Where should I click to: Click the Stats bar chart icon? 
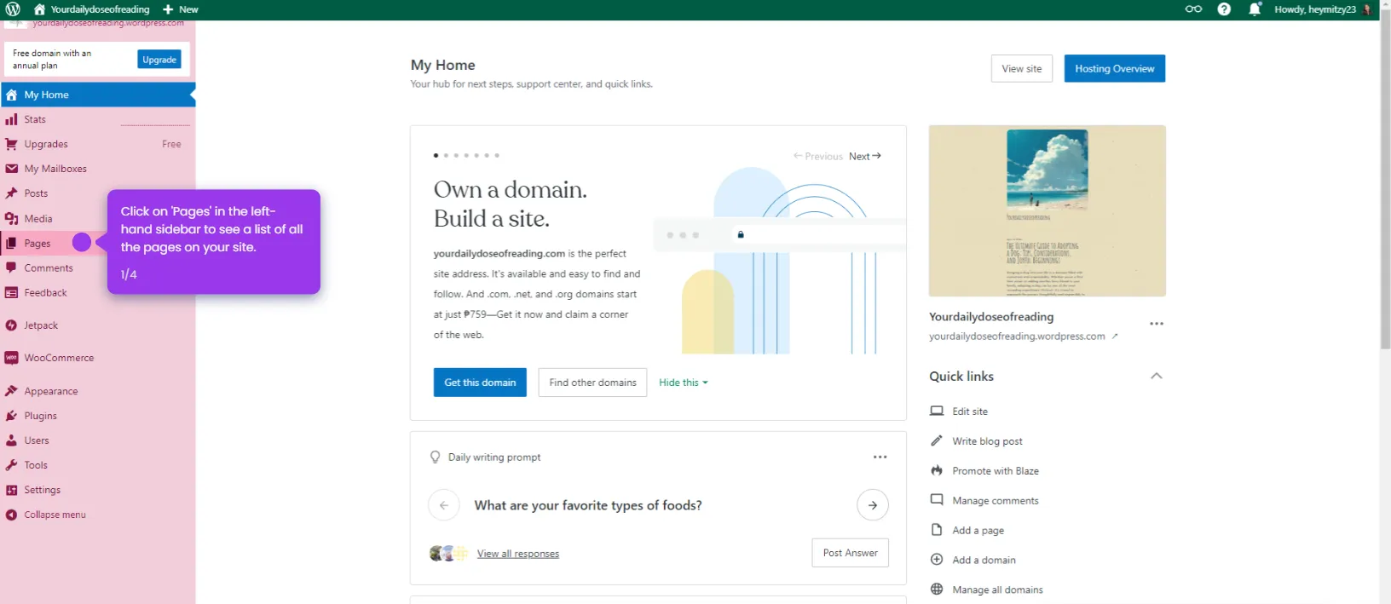(x=11, y=119)
